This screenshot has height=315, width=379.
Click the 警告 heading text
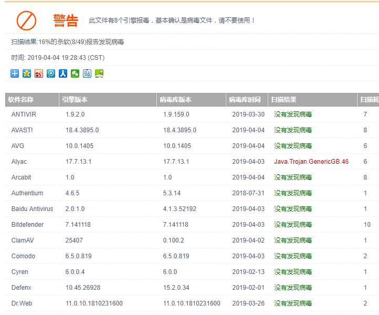tap(66, 20)
